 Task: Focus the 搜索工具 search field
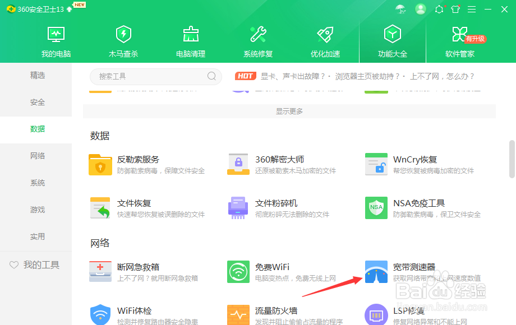(x=156, y=77)
